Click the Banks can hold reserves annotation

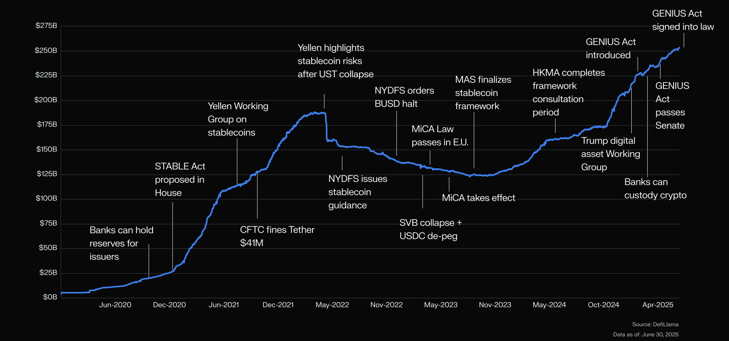(121, 243)
